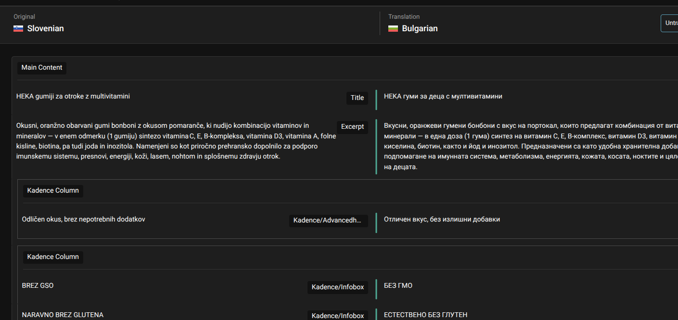
Task: Click the 'Odličen okus' source text
Action: pyautogui.click(x=84, y=220)
